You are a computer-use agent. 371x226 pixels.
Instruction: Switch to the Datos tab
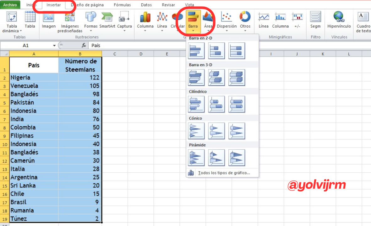[146, 5]
